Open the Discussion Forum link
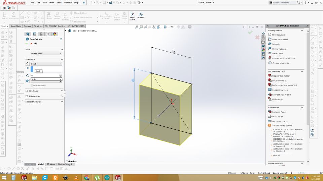Screen dimensions: 323x181 [280, 121]
